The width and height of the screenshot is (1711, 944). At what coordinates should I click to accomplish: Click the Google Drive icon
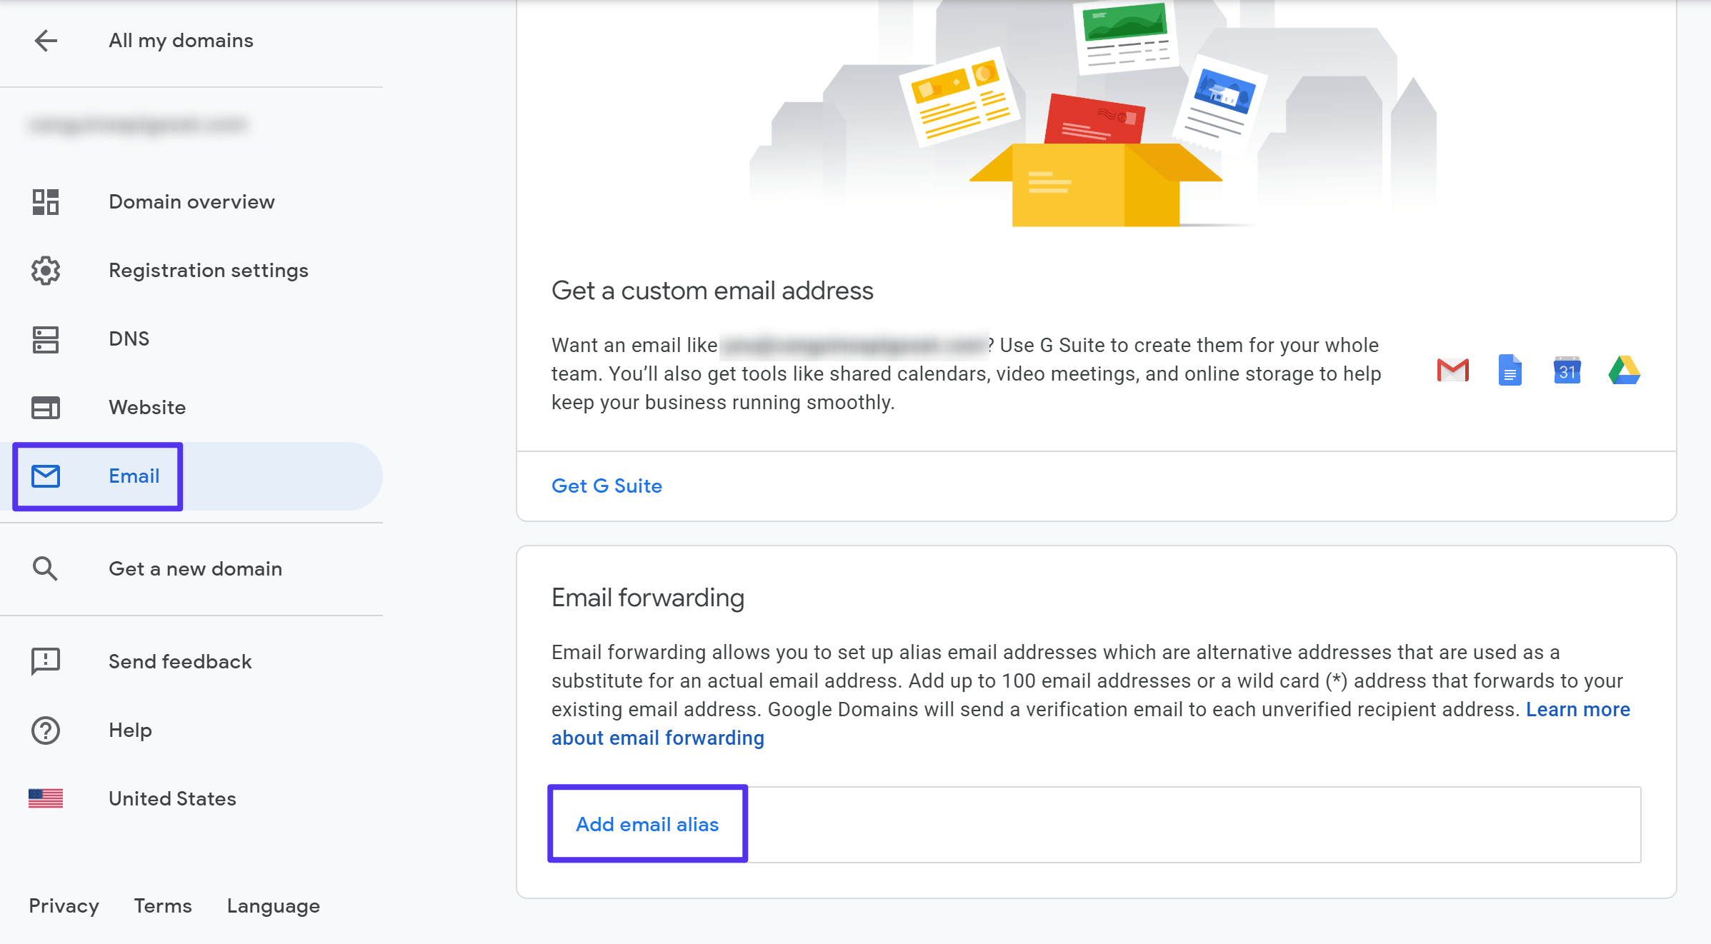pos(1625,372)
